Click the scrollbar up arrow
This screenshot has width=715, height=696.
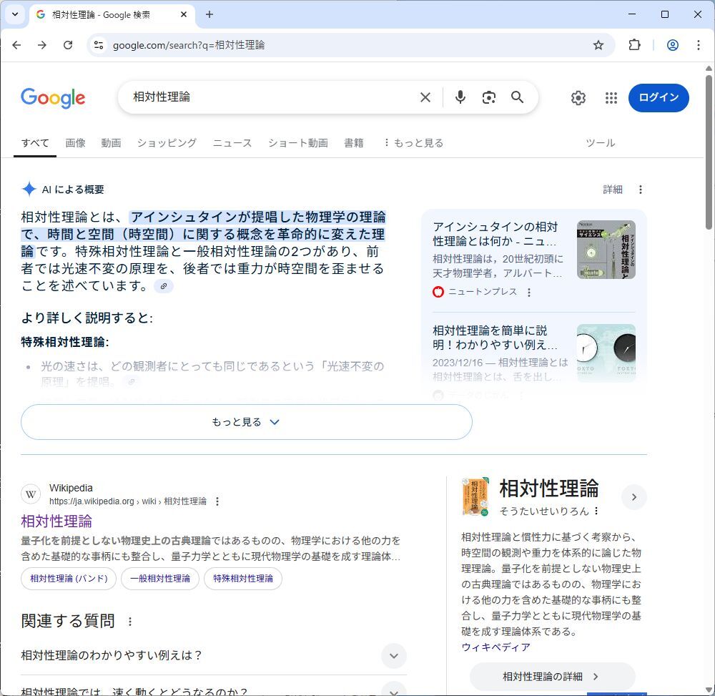coord(709,69)
